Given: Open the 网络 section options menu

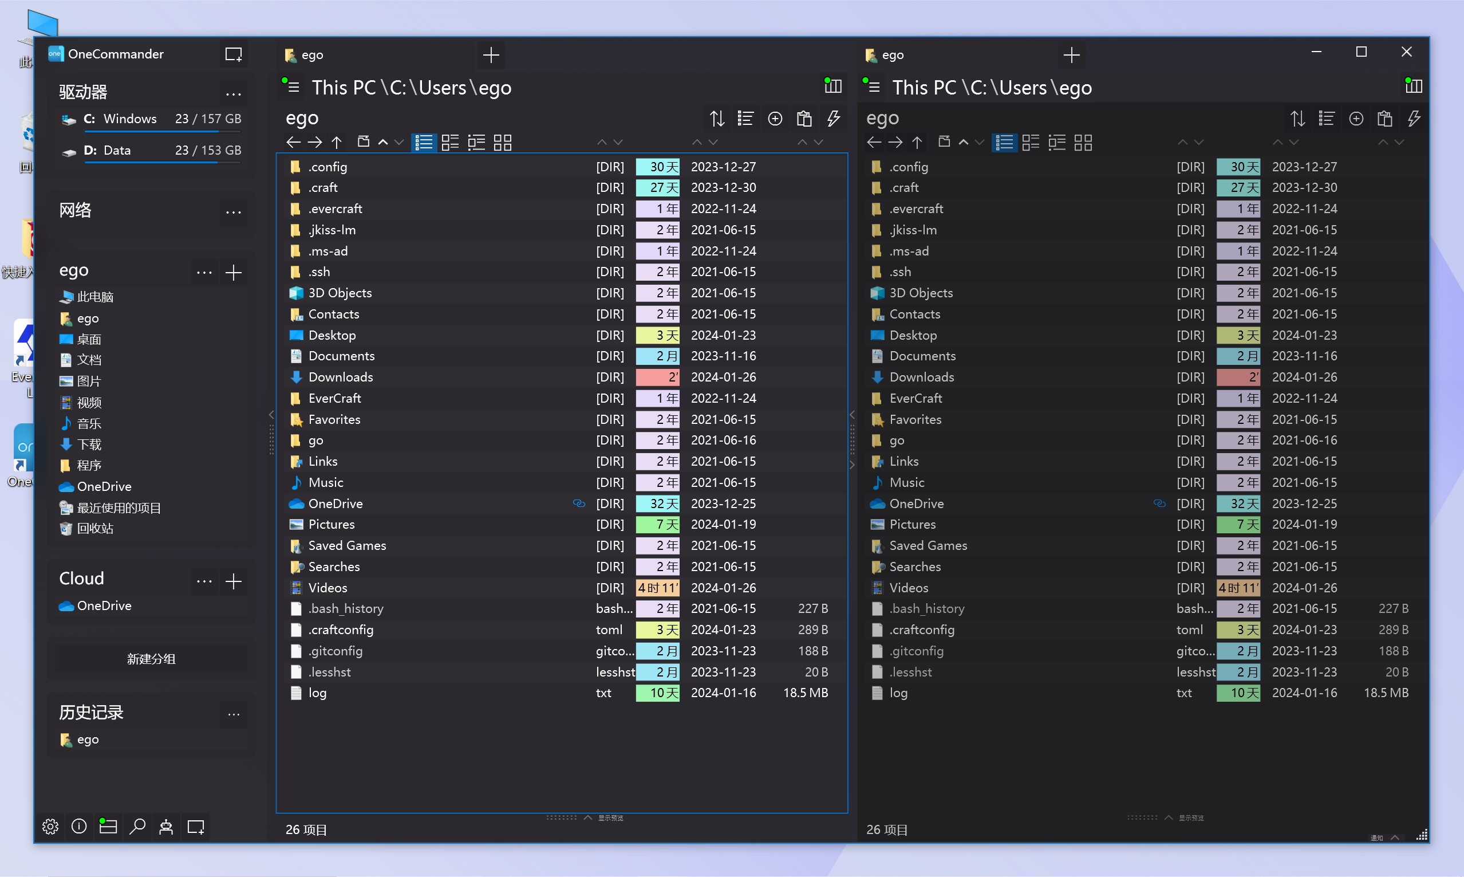Looking at the screenshot, I should [x=234, y=211].
